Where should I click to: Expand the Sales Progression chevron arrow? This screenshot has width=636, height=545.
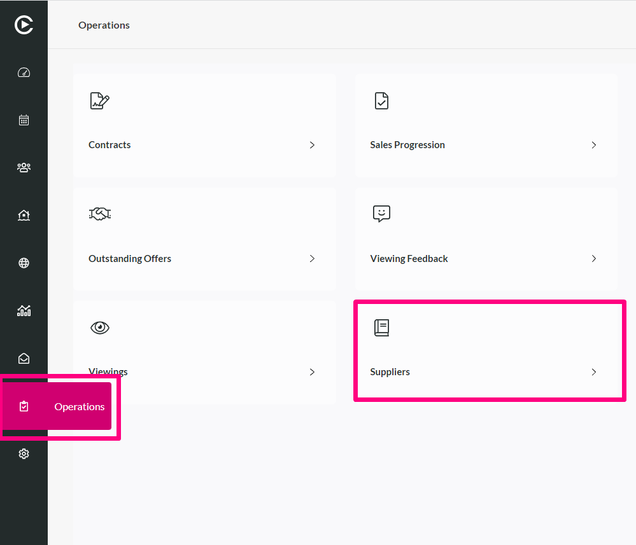tap(594, 145)
